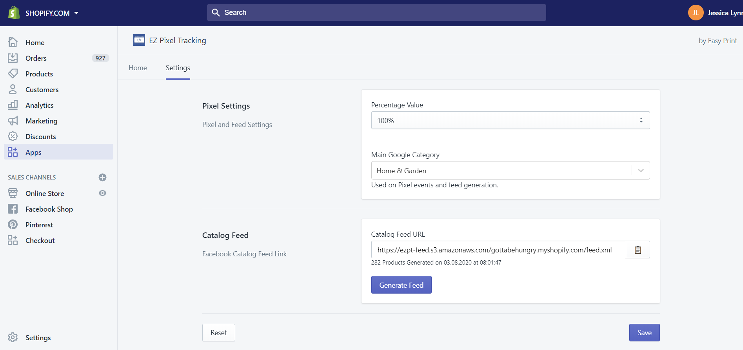The height and width of the screenshot is (350, 743).
Task: Open the Percentage Value dropdown
Action: [x=510, y=120]
